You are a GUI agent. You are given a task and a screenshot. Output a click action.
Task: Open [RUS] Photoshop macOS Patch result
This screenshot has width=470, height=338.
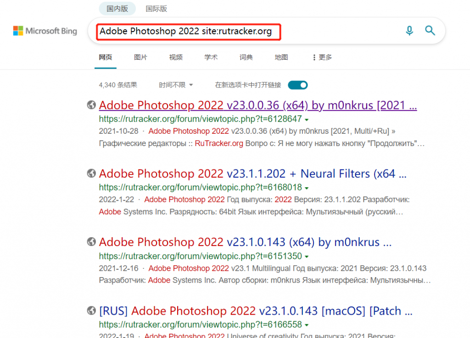(x=256, y=311)
